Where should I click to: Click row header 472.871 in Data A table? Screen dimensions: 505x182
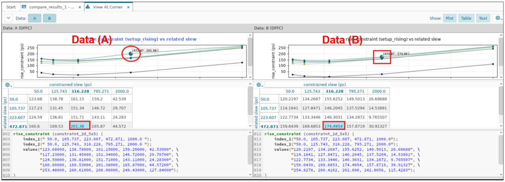point(17,126)
